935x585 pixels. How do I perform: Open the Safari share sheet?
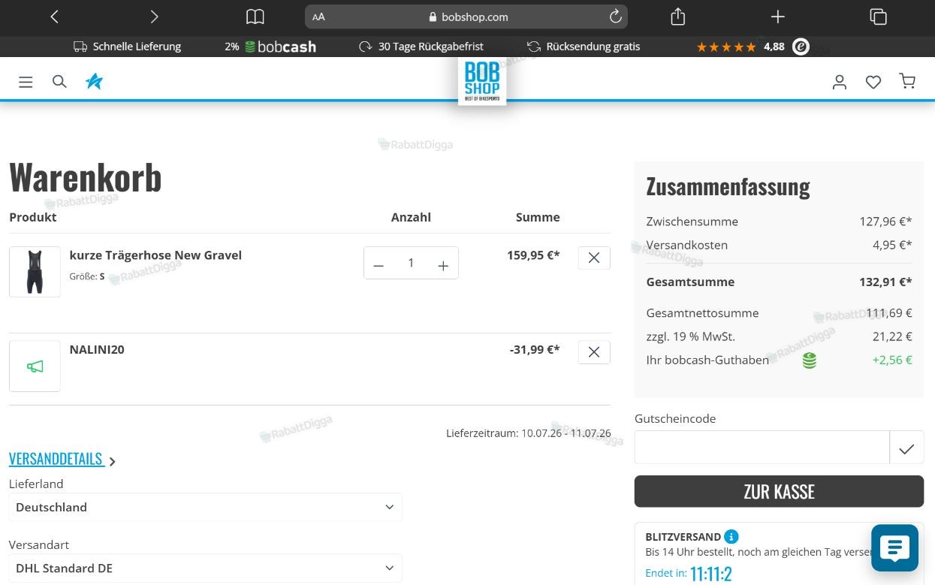[677, 16]
